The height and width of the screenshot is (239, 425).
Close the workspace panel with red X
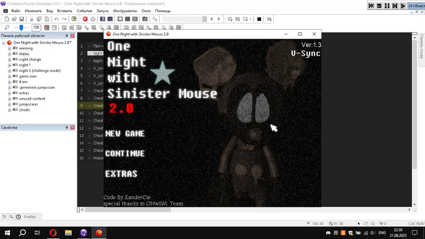coord(72,36)
